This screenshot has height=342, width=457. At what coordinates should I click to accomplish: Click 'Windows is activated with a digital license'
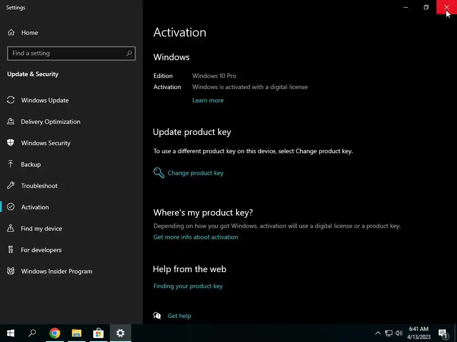pos(250,87)
